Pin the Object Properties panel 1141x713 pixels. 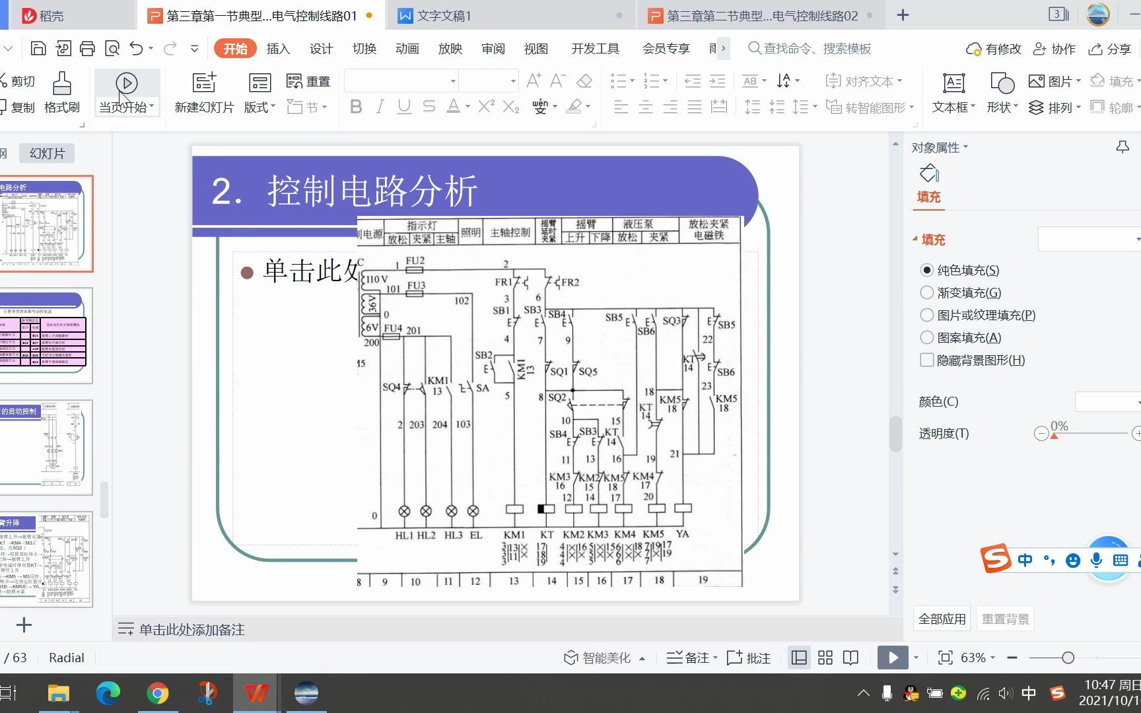(x=1123, y=147)
